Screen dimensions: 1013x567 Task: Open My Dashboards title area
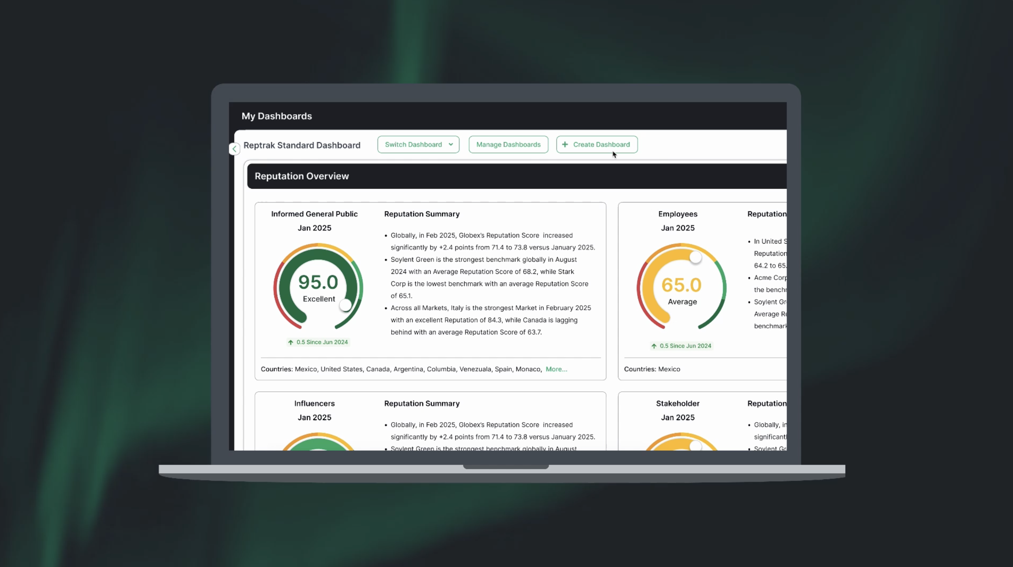pos(277,115)
